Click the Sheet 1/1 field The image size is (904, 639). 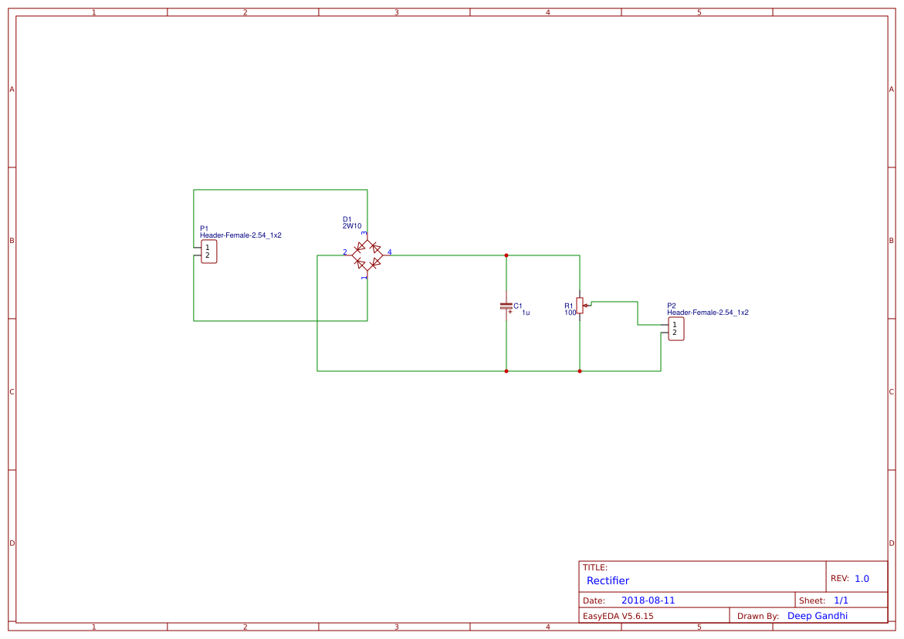click(x=831, y=600)
